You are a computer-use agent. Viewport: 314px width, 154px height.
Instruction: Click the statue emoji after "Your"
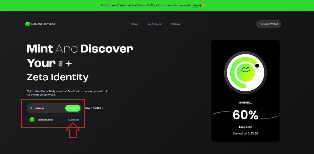[x=61, y=64]
